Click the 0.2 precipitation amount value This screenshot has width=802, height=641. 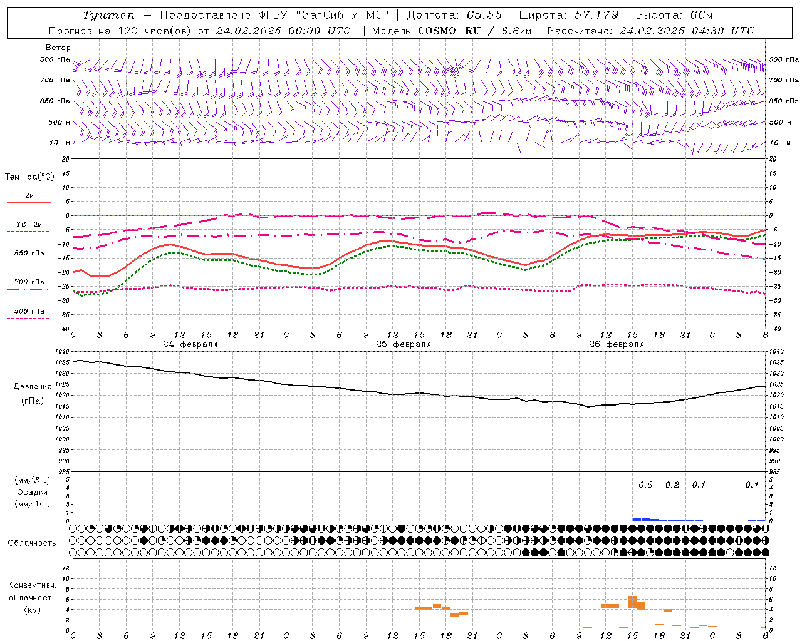click(x=672, y=485)
